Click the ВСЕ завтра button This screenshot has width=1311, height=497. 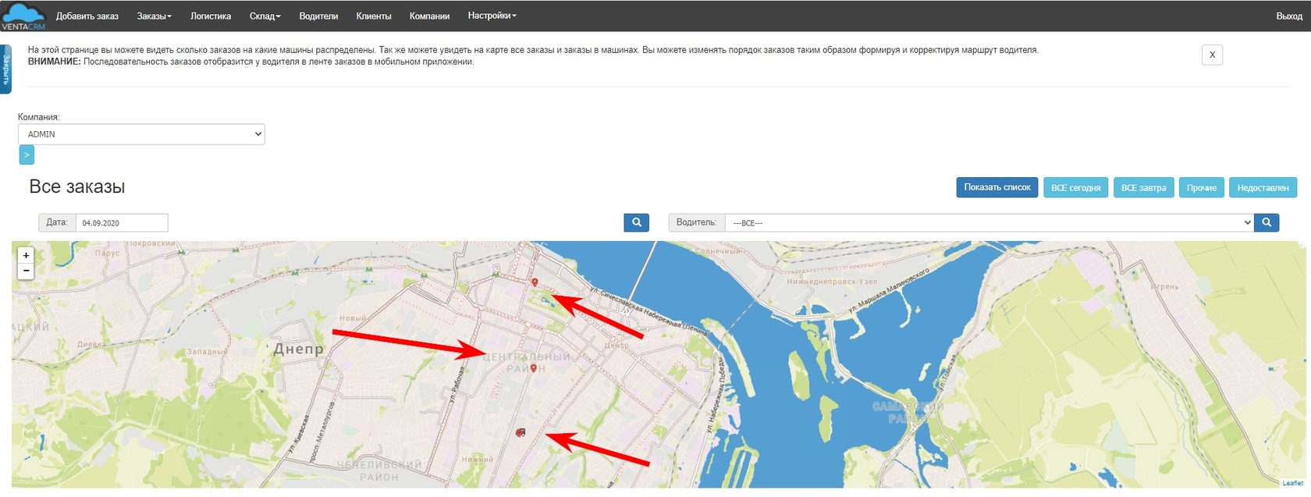1143,187
